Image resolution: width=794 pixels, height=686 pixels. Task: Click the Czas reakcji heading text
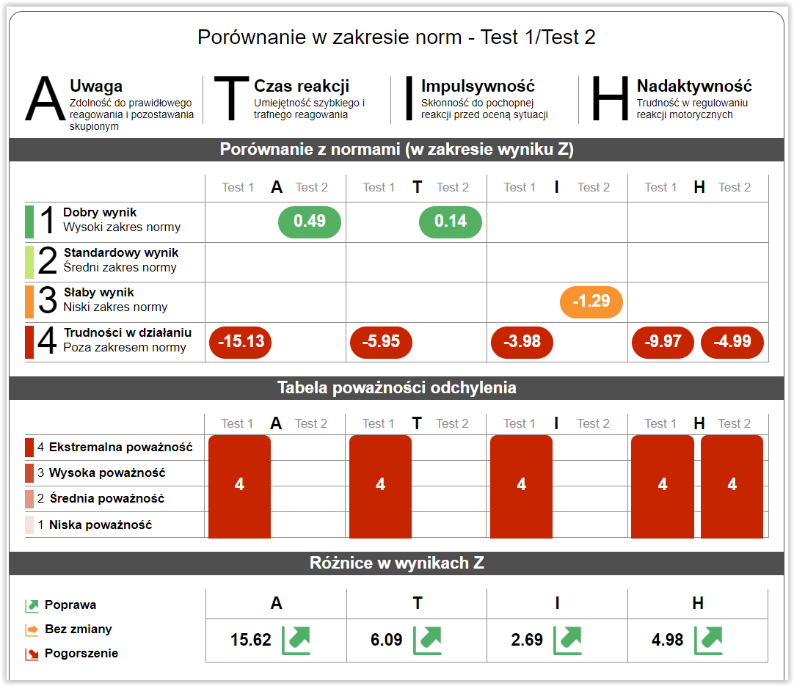click(302, 87)
